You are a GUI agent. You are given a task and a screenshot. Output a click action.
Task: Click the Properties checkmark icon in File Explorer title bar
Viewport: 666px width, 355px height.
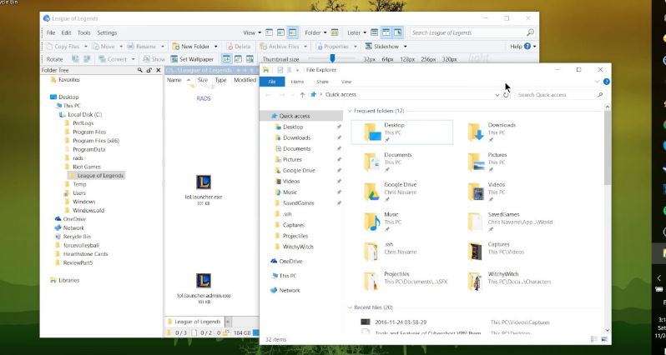tap(280, 70)
